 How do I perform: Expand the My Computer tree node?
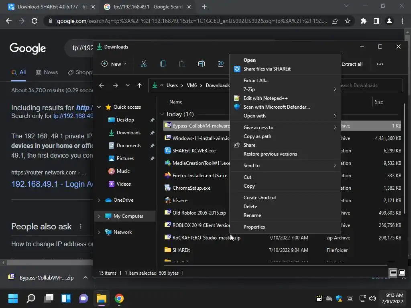click(99, 216)
